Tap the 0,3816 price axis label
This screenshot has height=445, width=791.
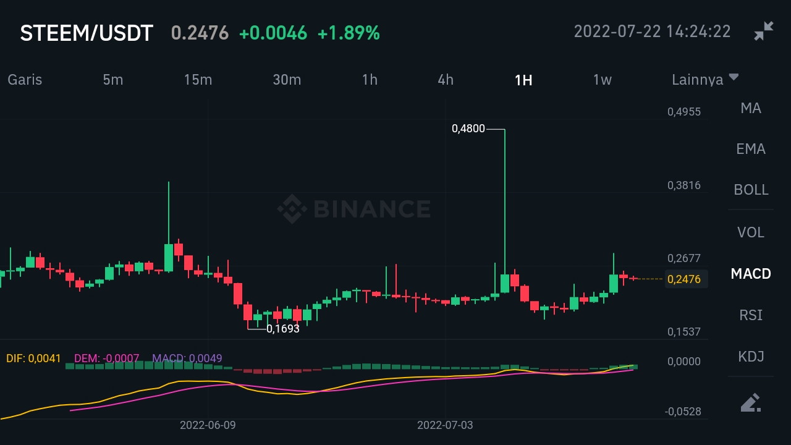point(684,185)
